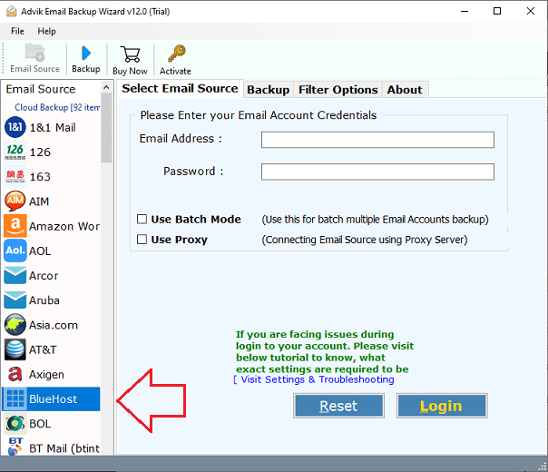Select the BlueHost grid icon

coord(15,398)
